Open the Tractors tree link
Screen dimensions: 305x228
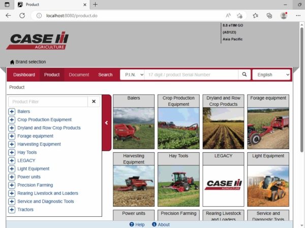point(25,210)
